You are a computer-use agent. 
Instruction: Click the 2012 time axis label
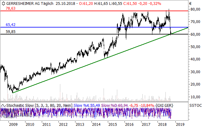pos(63,124)
